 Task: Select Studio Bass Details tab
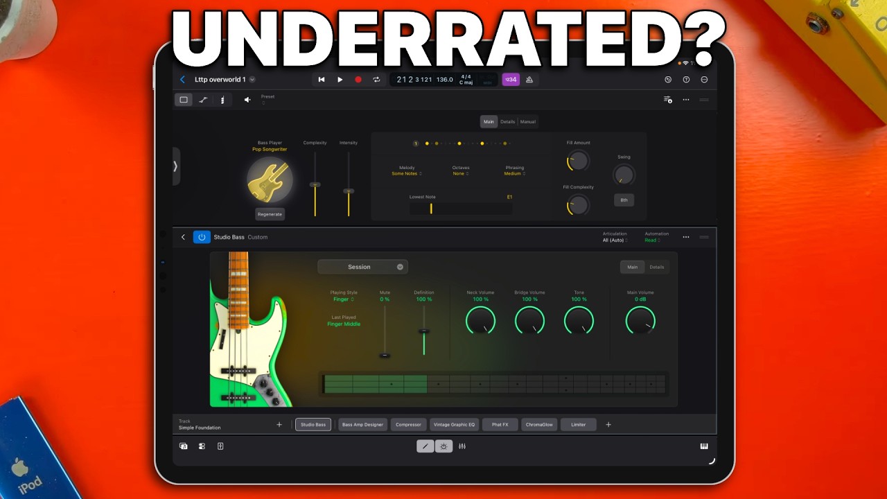click(657, 267)
